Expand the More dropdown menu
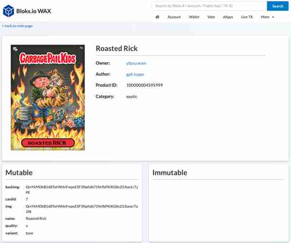This screenshot has width=291, height=243. [x=267, y=17]
